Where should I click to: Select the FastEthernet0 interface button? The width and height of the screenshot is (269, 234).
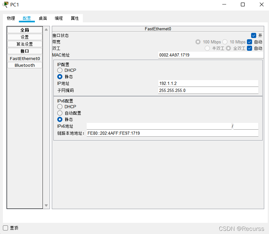(25, 58)
